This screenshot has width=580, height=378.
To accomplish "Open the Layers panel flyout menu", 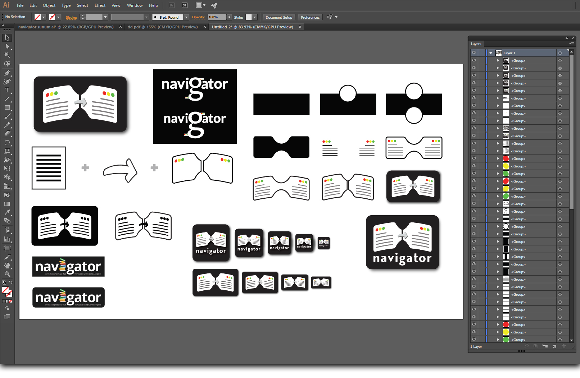I will (x=571, y=44).
